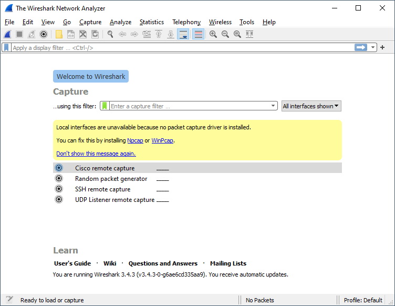Click the Go to first packet icon
Viewport: 395px width, 306px height.
159,34
